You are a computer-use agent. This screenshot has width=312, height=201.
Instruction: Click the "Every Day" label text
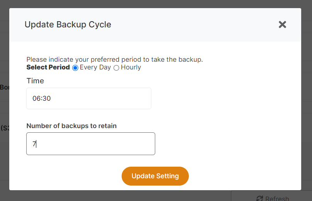point(95,68)
